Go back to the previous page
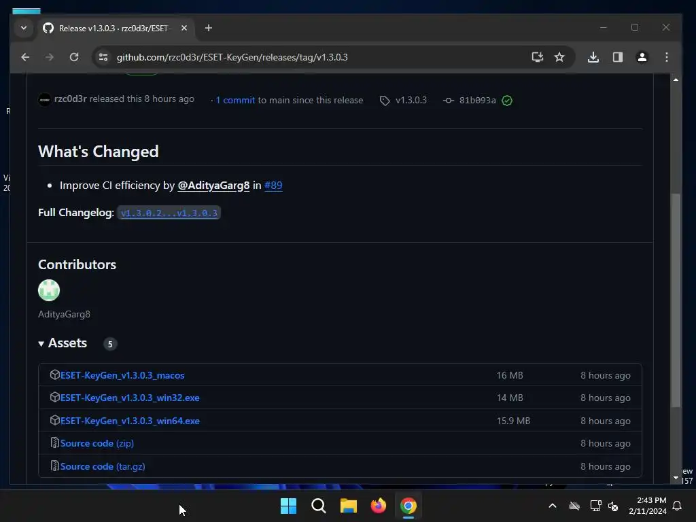This screenshot has height=522, width=696. (x=25, y=57)
